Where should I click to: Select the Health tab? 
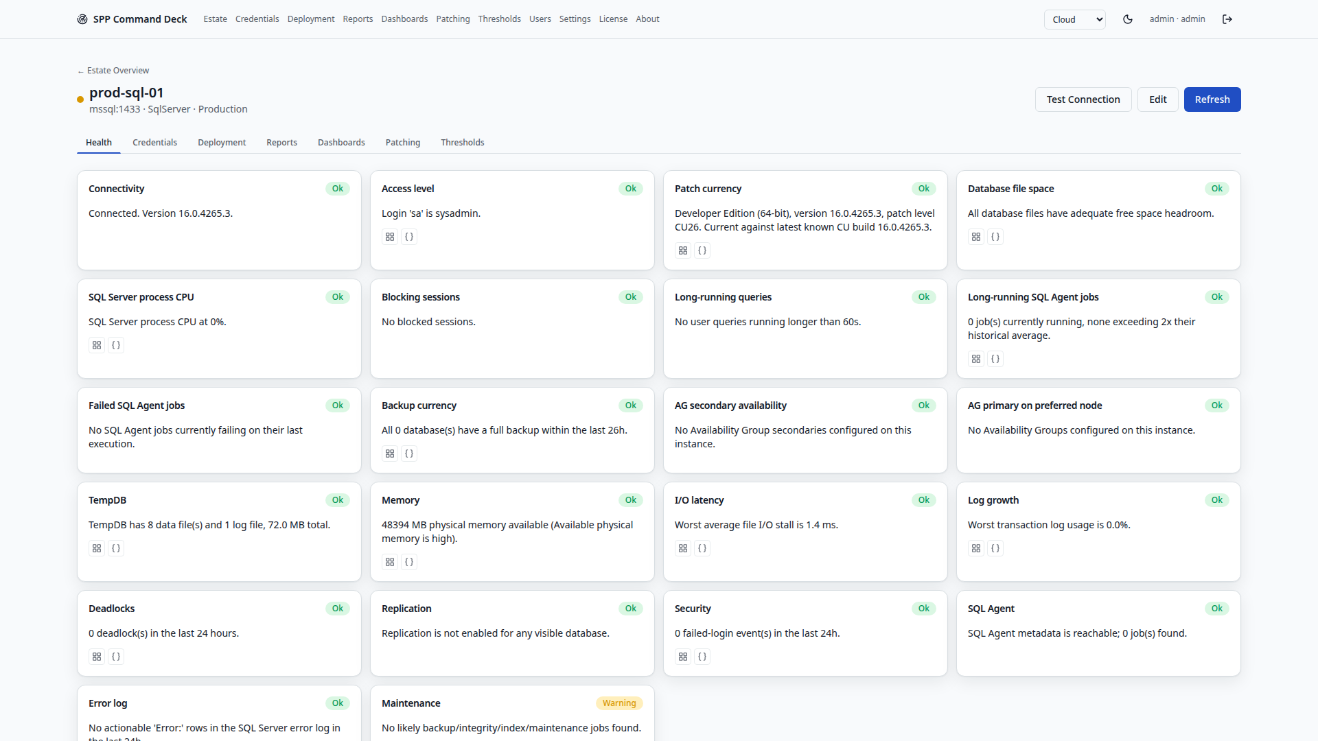[x=99, y=143]
